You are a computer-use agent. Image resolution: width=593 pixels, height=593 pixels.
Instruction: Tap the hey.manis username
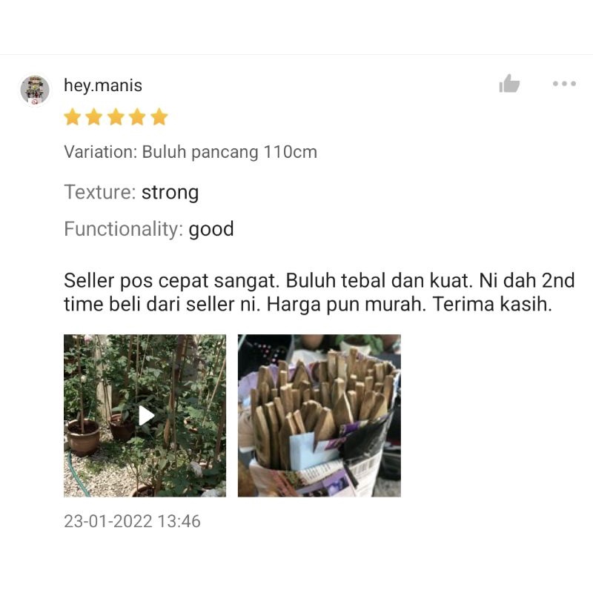pos(103,85)
